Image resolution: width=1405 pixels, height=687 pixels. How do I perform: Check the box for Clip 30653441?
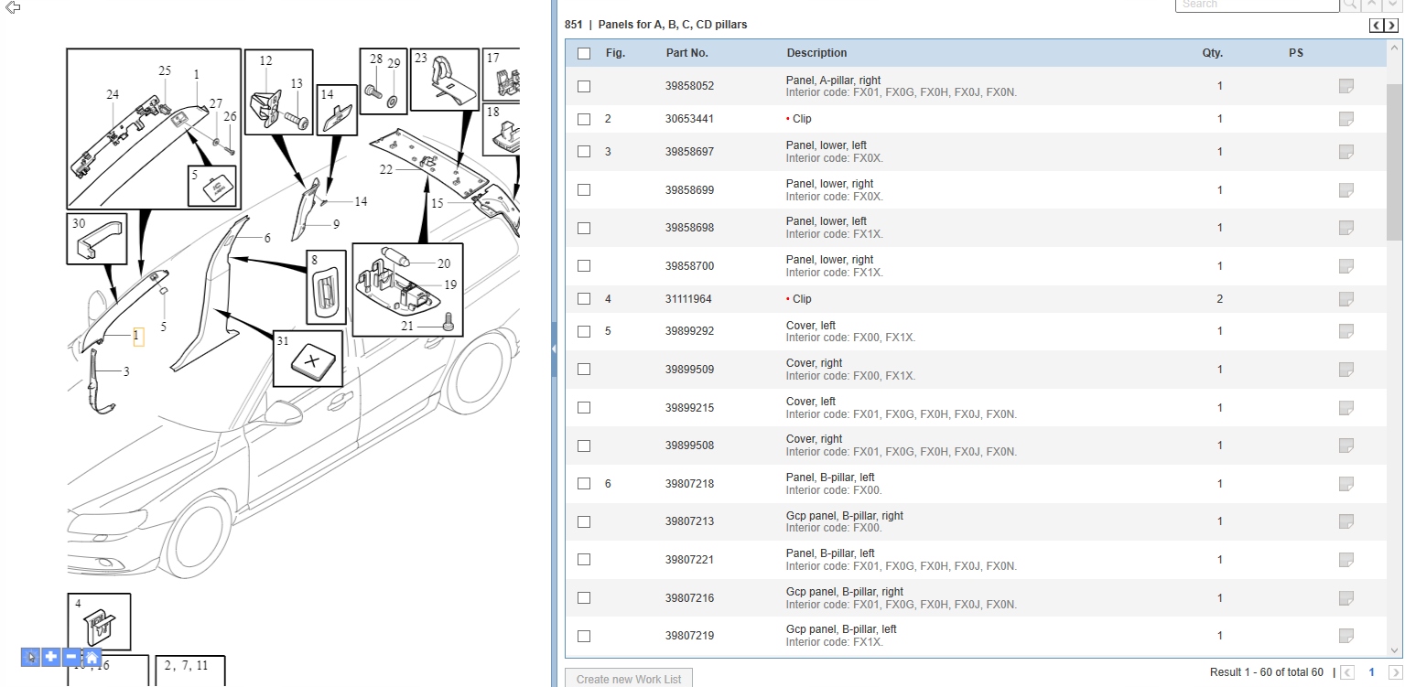pos(584,119)
